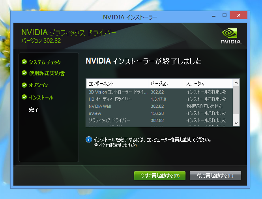This screenshot has height=199, width=262.
Task: Click the green checkmark next to オプション
Action: (24, 85)
